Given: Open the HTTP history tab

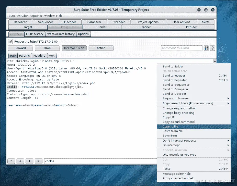Looking at the screenshot, I should [35, 34].
